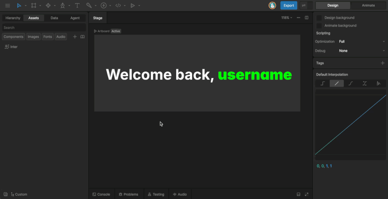388x199 pixels.
Task: Click the plus icon to add asset
Action: 75,36
